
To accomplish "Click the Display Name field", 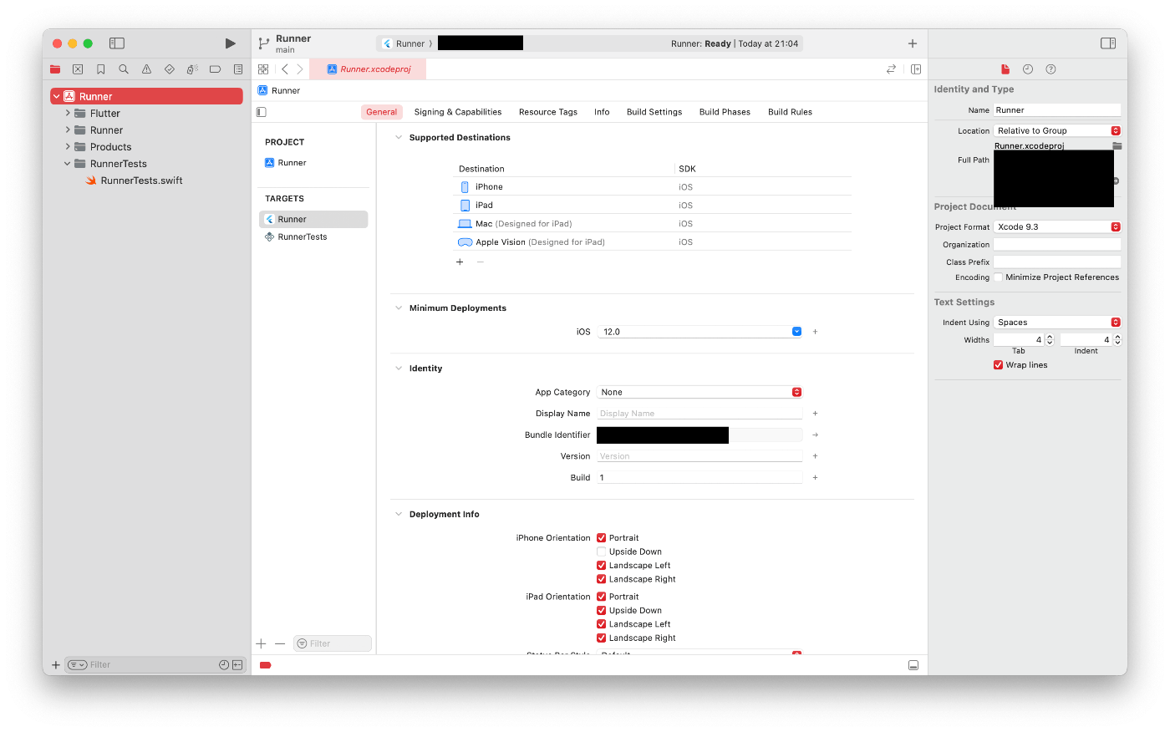I will click(699, 414).
